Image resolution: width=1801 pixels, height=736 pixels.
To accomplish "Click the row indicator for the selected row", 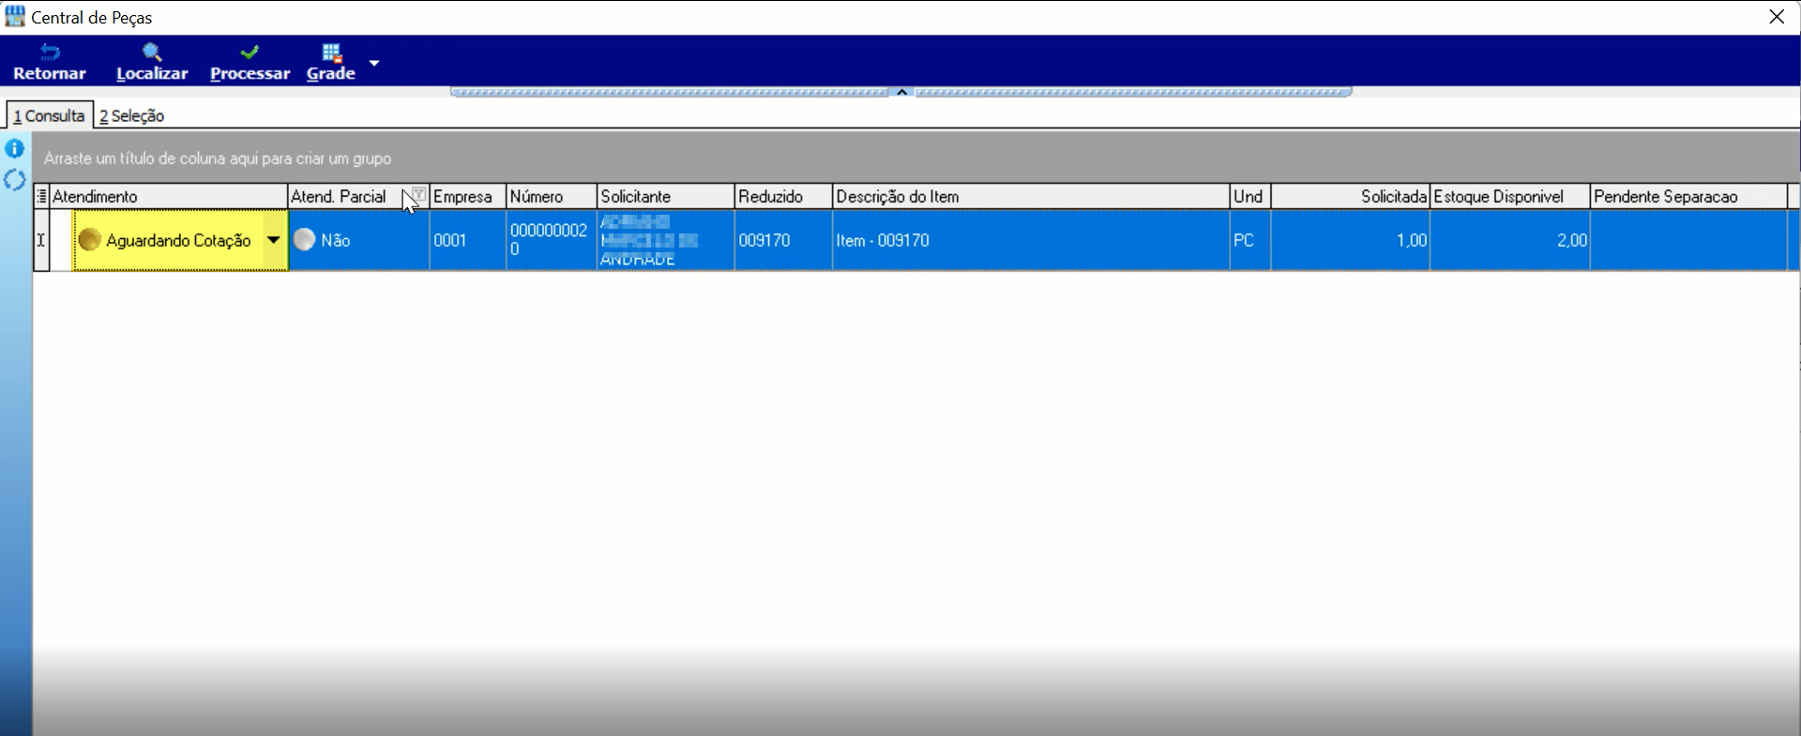I will click(x=41, y=240).
